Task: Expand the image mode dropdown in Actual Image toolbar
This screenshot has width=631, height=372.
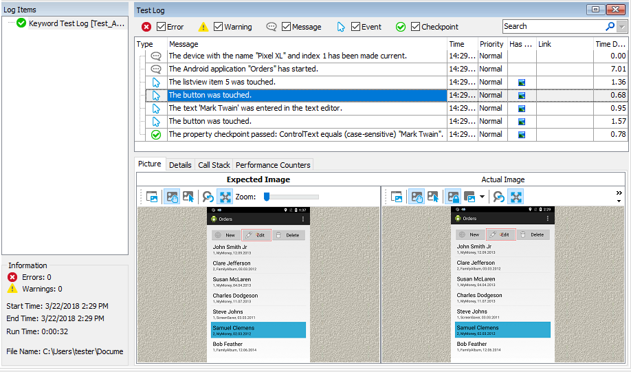Action: point(483,197)
